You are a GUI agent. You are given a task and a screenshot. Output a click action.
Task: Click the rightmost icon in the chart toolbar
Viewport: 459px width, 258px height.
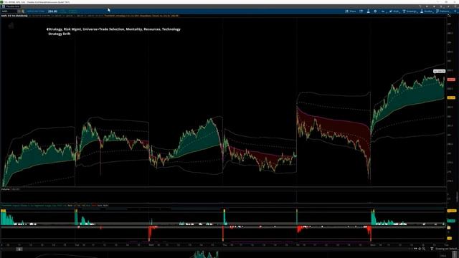pyautogui.click(x=455, y=11)
